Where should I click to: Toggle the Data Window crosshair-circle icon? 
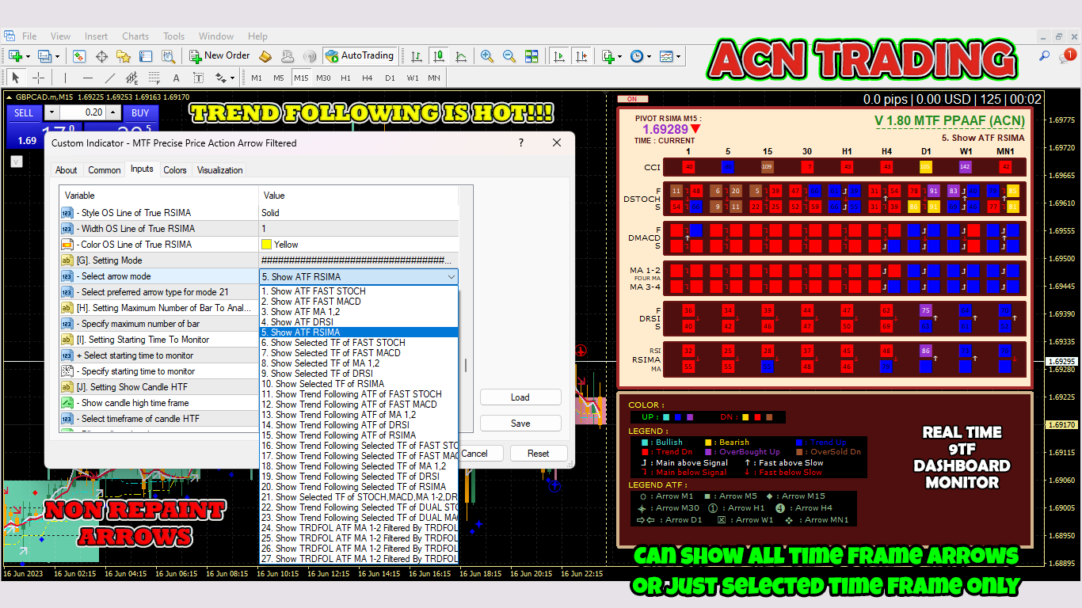[101, 56]
